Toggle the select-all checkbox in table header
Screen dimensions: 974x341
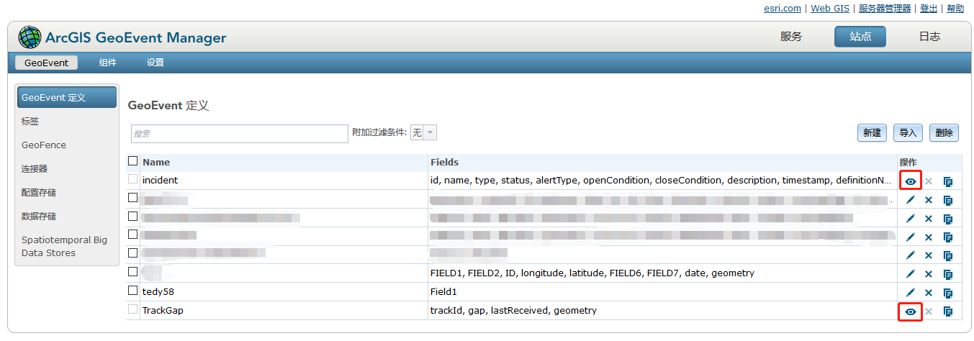pos(132,161)
